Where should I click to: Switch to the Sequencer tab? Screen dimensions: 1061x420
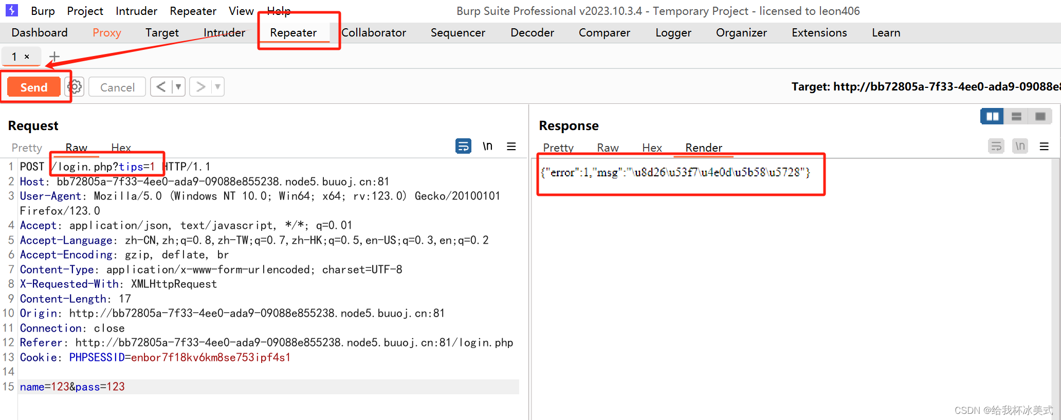(458, 33)
